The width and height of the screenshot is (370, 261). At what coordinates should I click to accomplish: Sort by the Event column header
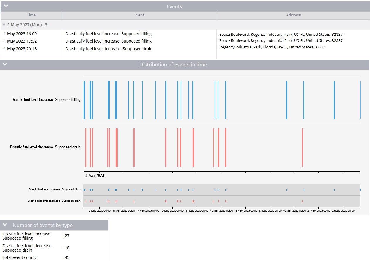tap(139, 15)
